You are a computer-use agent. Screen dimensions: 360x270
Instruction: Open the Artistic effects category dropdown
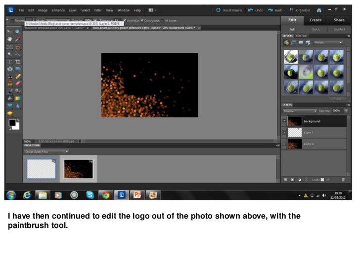point(328,43)
